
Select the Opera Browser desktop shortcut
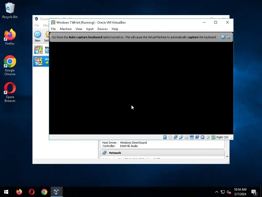pos(10,92)
